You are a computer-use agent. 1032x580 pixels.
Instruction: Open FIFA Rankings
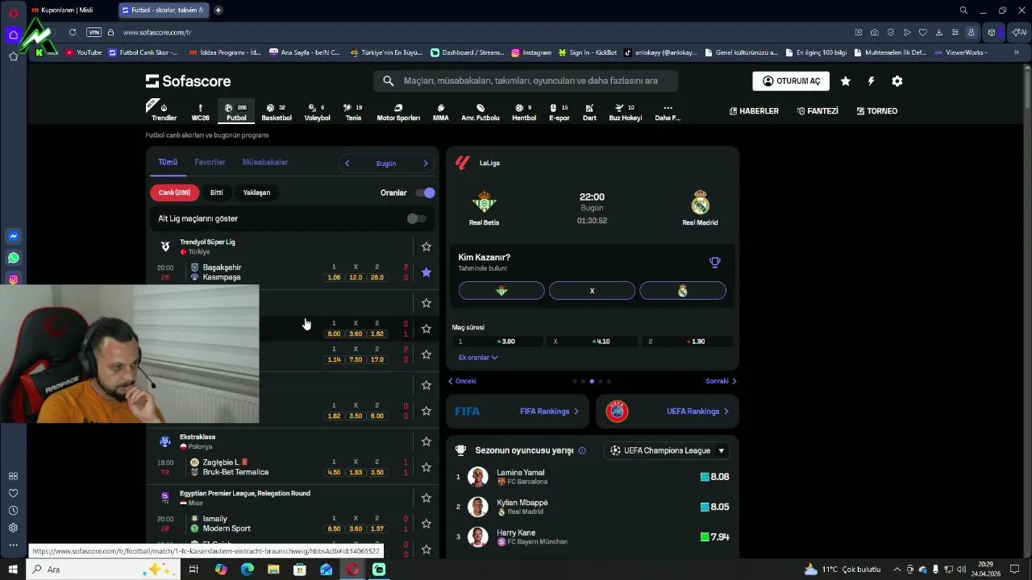(x=518, y=412)
